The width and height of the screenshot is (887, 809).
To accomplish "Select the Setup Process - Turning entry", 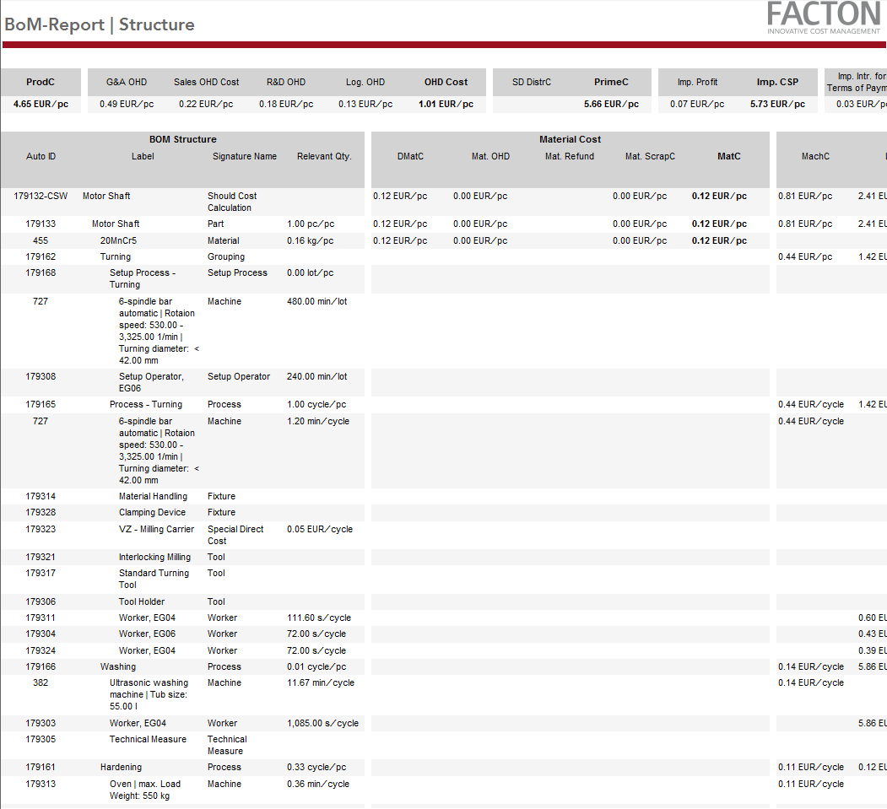I will pos(142,278).
